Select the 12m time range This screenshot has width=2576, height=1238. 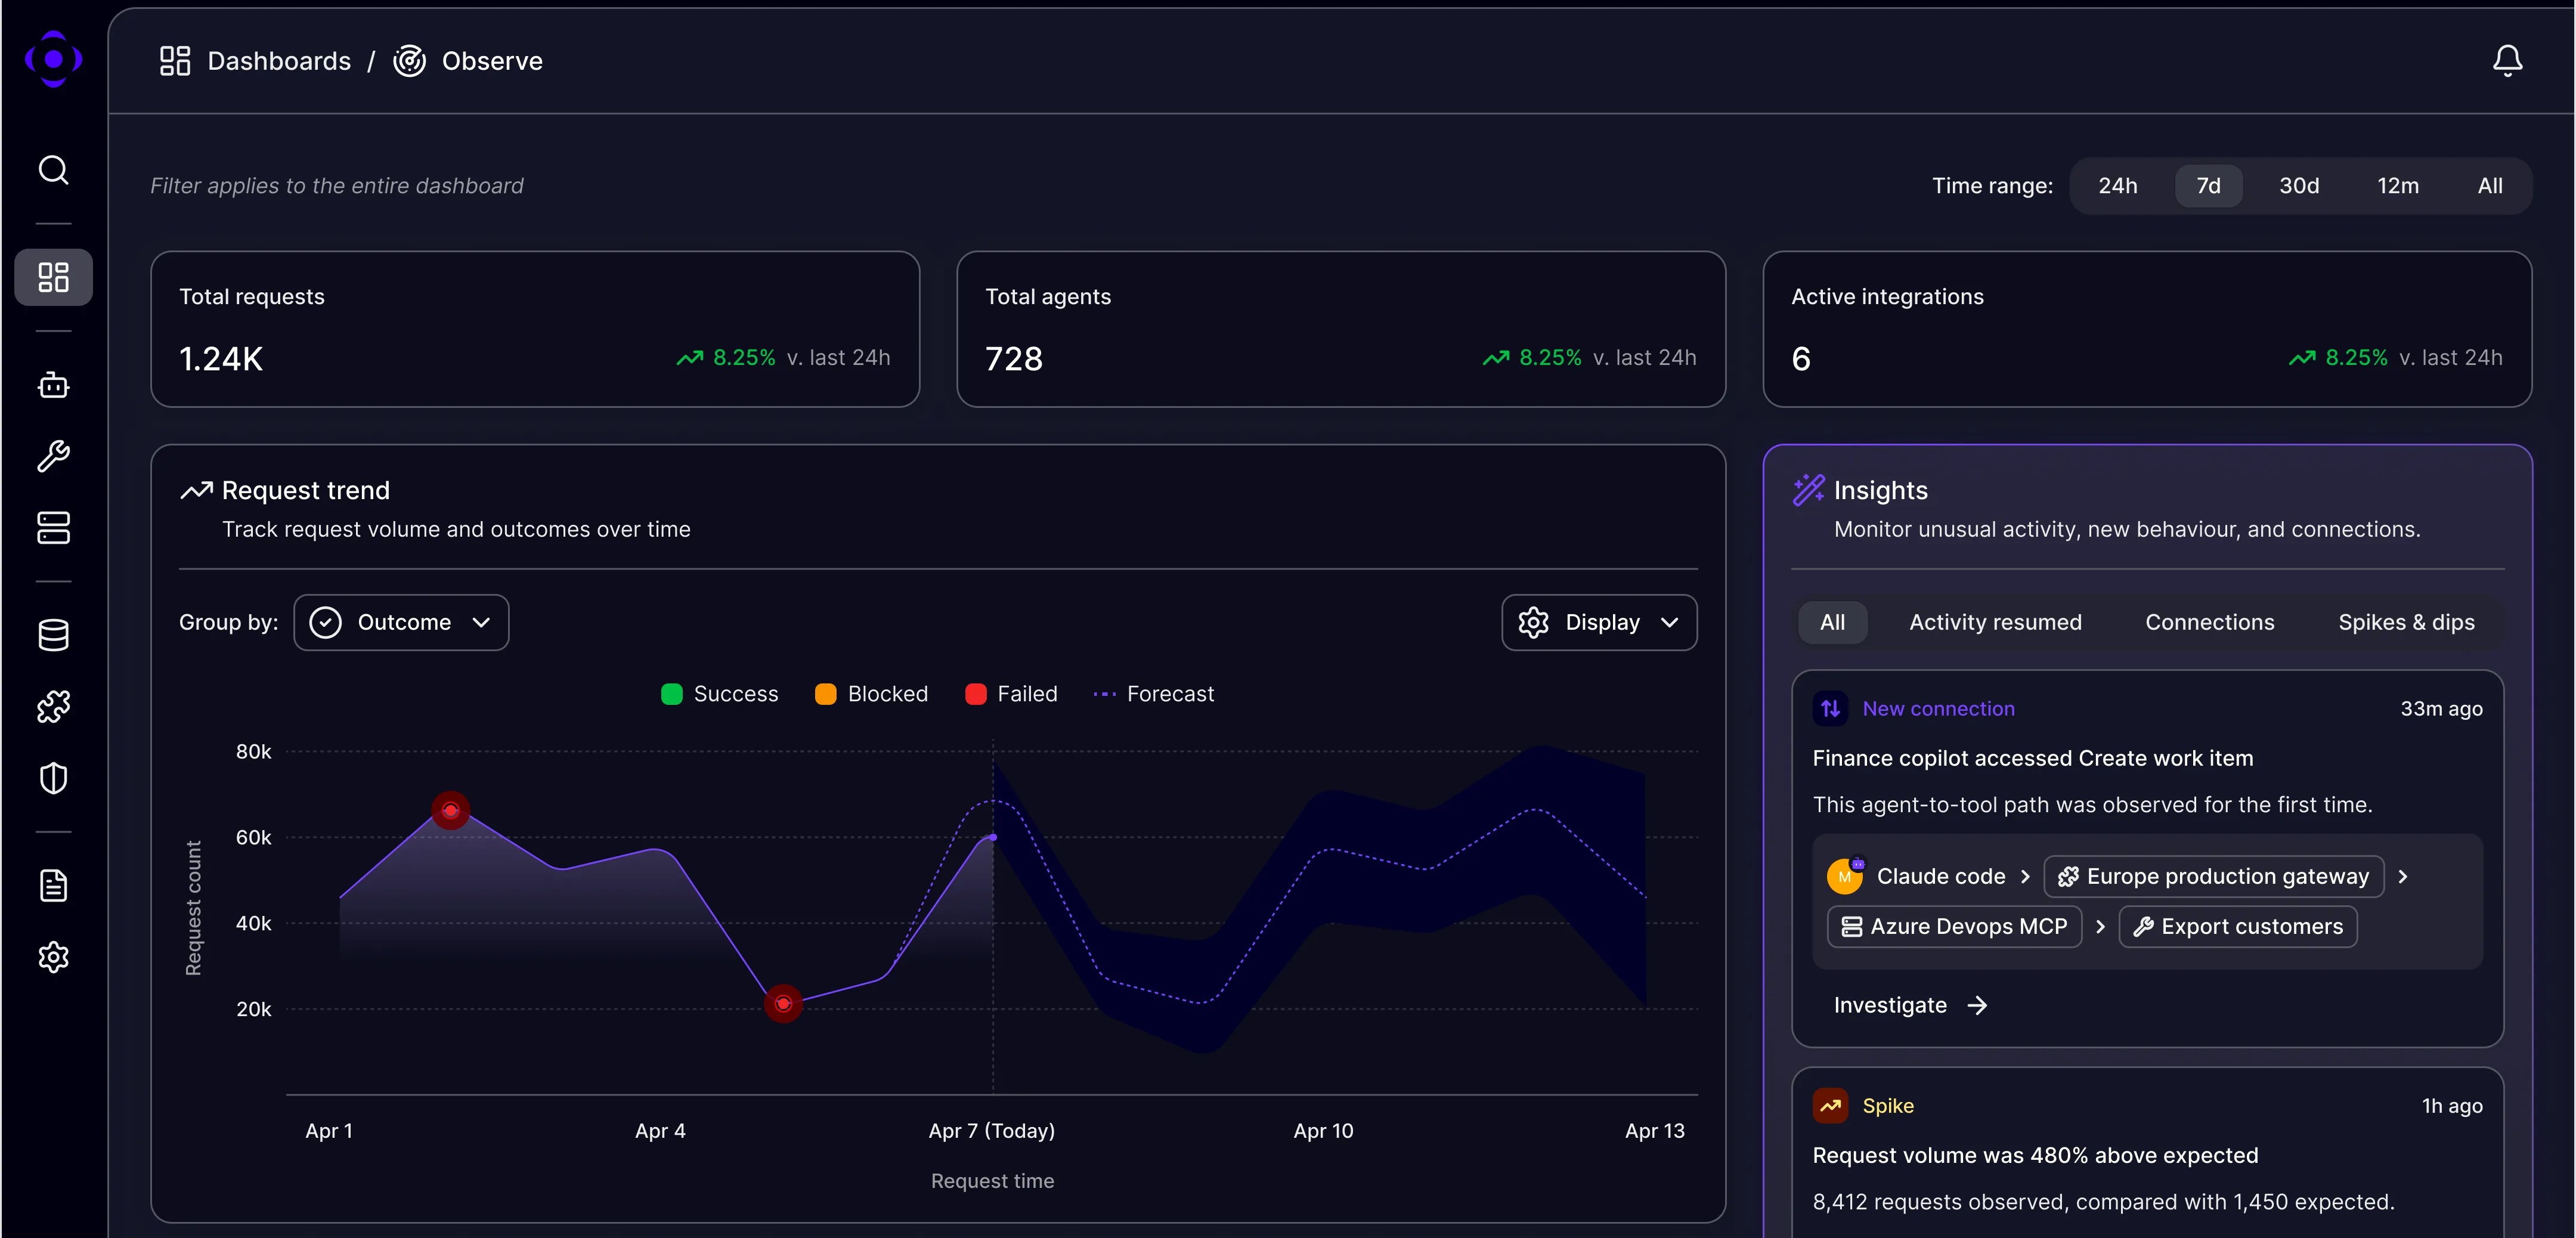pos(2397,186)
